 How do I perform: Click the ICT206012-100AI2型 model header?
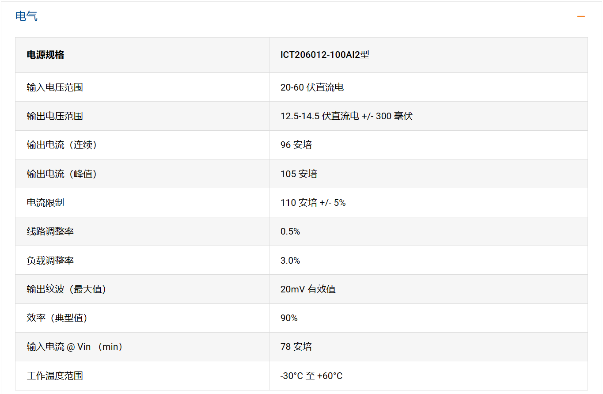click(x=325, y=55)
